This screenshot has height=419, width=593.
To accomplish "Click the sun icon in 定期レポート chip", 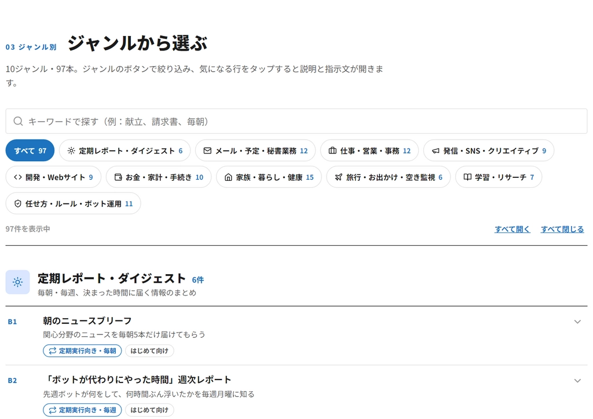I will tap(71, 151).
